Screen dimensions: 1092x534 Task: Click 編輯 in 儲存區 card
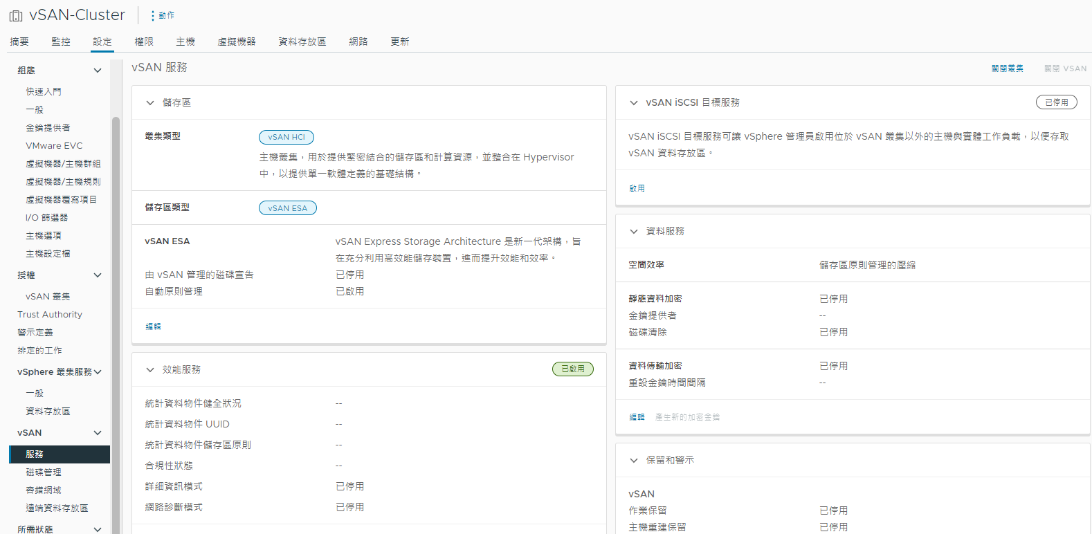[153, 326]
